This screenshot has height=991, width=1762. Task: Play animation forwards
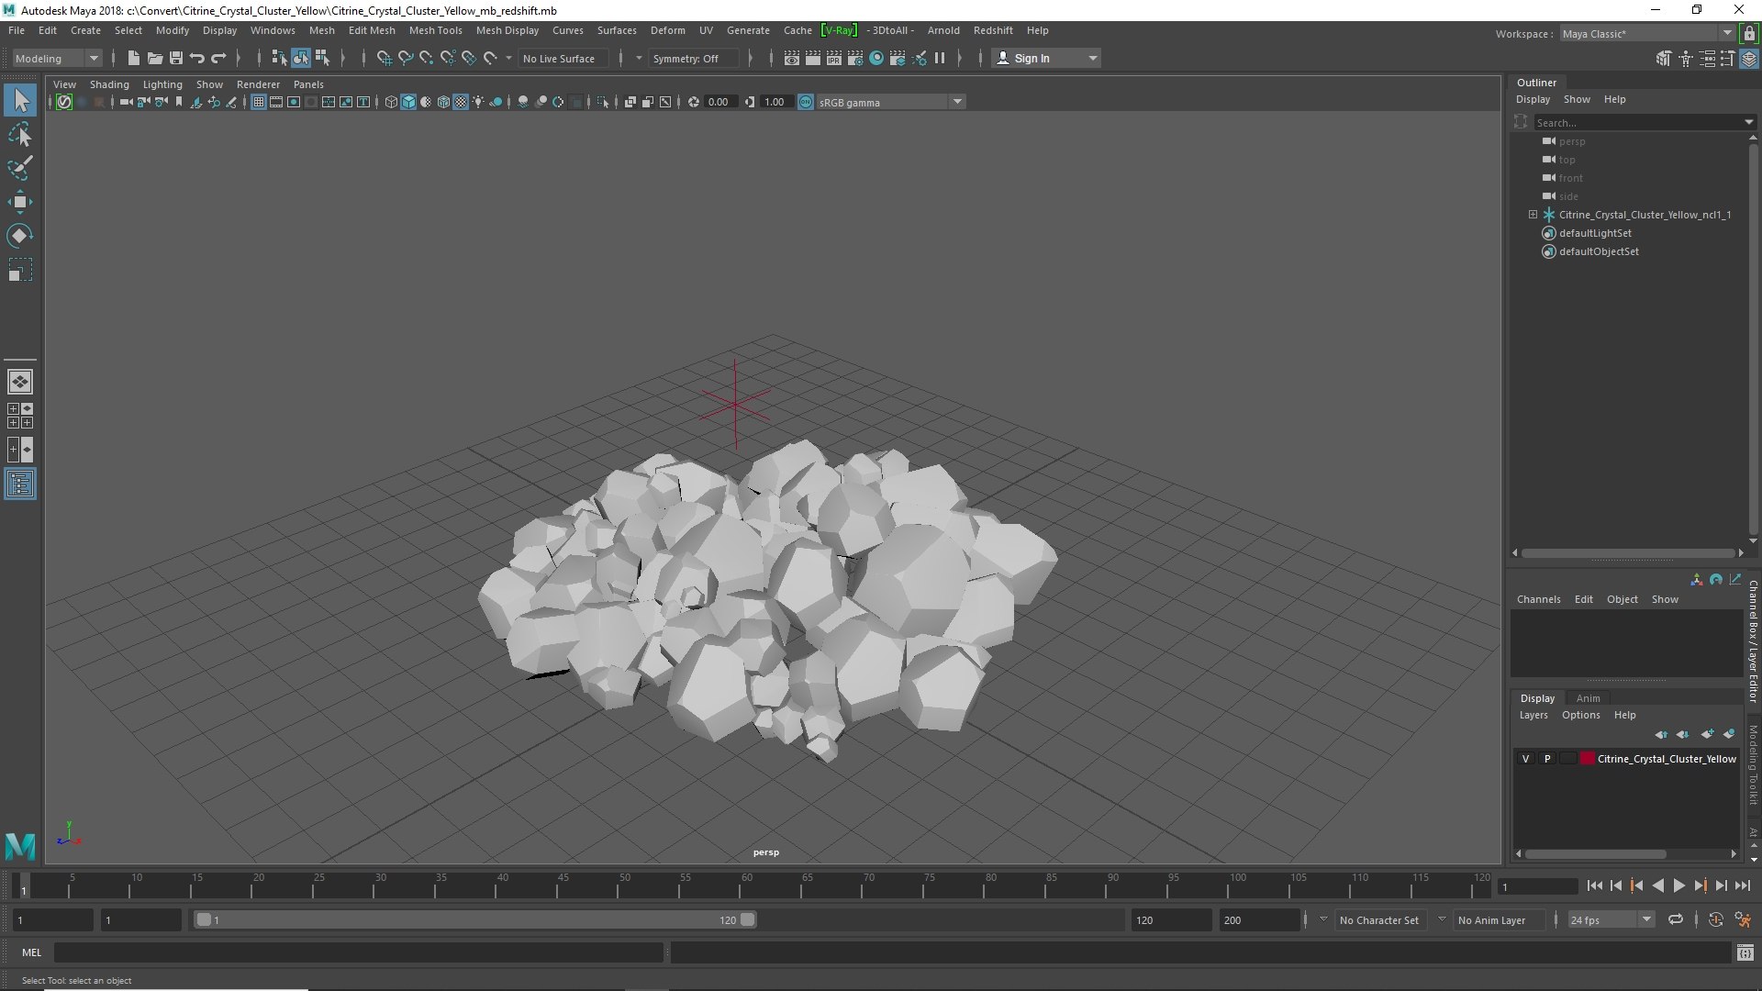point(1678,885)
